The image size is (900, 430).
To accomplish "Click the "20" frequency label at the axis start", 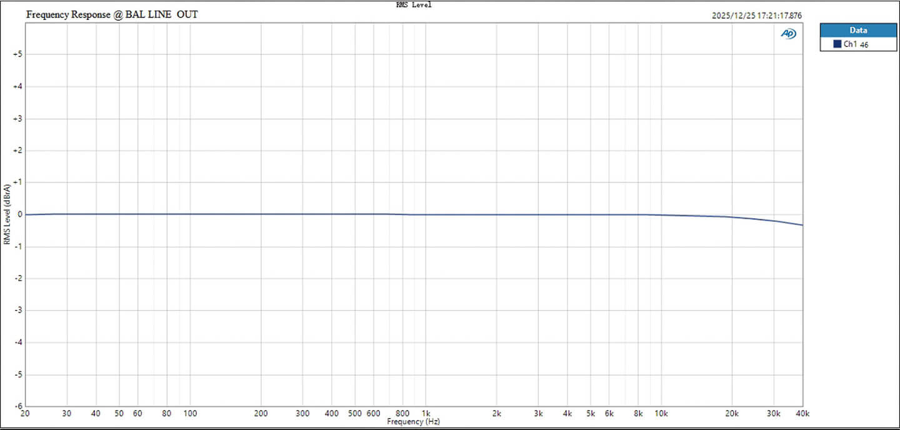I will click(26, 413).
